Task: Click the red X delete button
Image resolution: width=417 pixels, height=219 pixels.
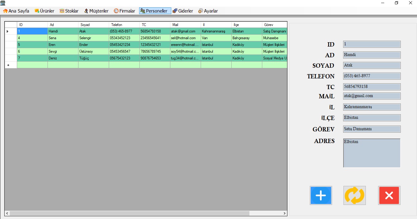Action: coord(389,195)
